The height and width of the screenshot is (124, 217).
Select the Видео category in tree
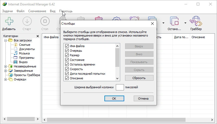(23, 62)
